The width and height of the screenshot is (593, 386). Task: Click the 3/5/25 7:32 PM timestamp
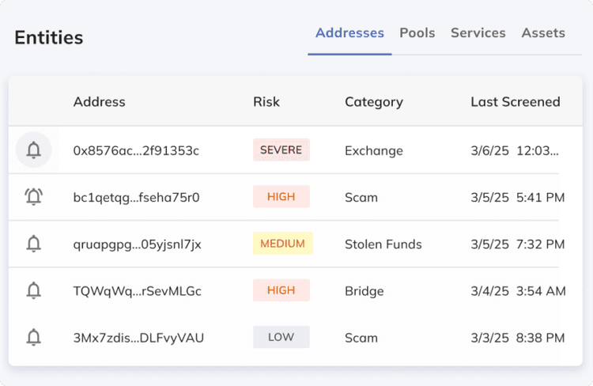[518, 244]
